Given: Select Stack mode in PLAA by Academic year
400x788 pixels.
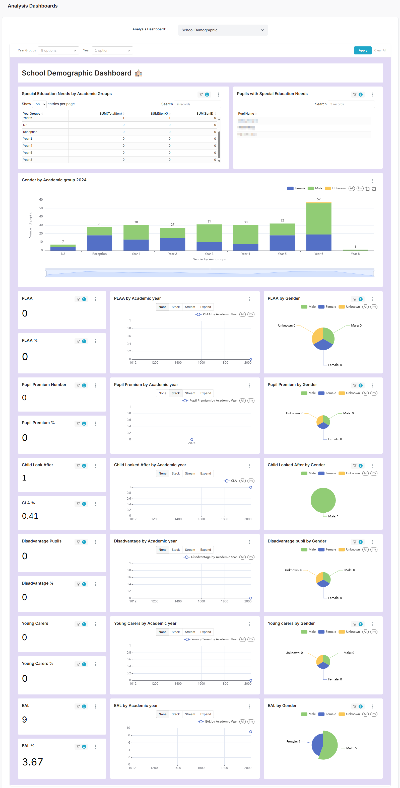Looking at the screenshot, I should point(175,307).
